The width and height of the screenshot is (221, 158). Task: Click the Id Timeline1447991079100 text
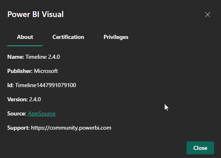[42, 85]
